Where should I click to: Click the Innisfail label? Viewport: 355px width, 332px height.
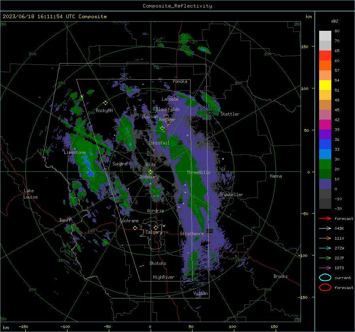159,143
